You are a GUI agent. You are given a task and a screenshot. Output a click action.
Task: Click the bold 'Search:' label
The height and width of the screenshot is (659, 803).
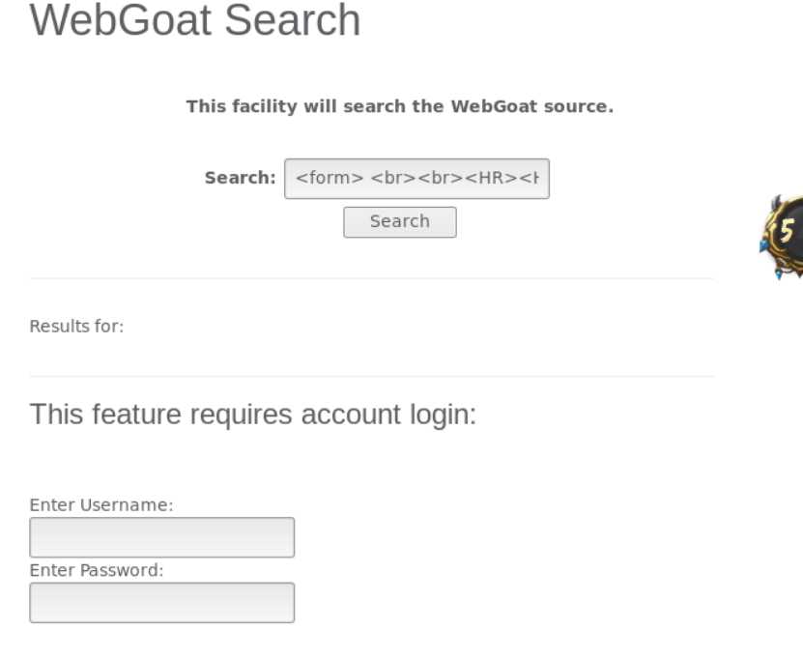[241, 178]
